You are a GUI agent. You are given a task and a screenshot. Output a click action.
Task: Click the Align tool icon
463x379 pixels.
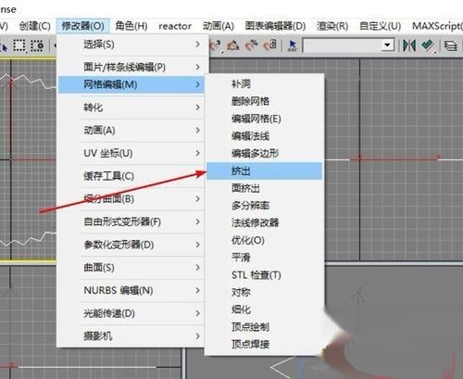tap(428, 45)
